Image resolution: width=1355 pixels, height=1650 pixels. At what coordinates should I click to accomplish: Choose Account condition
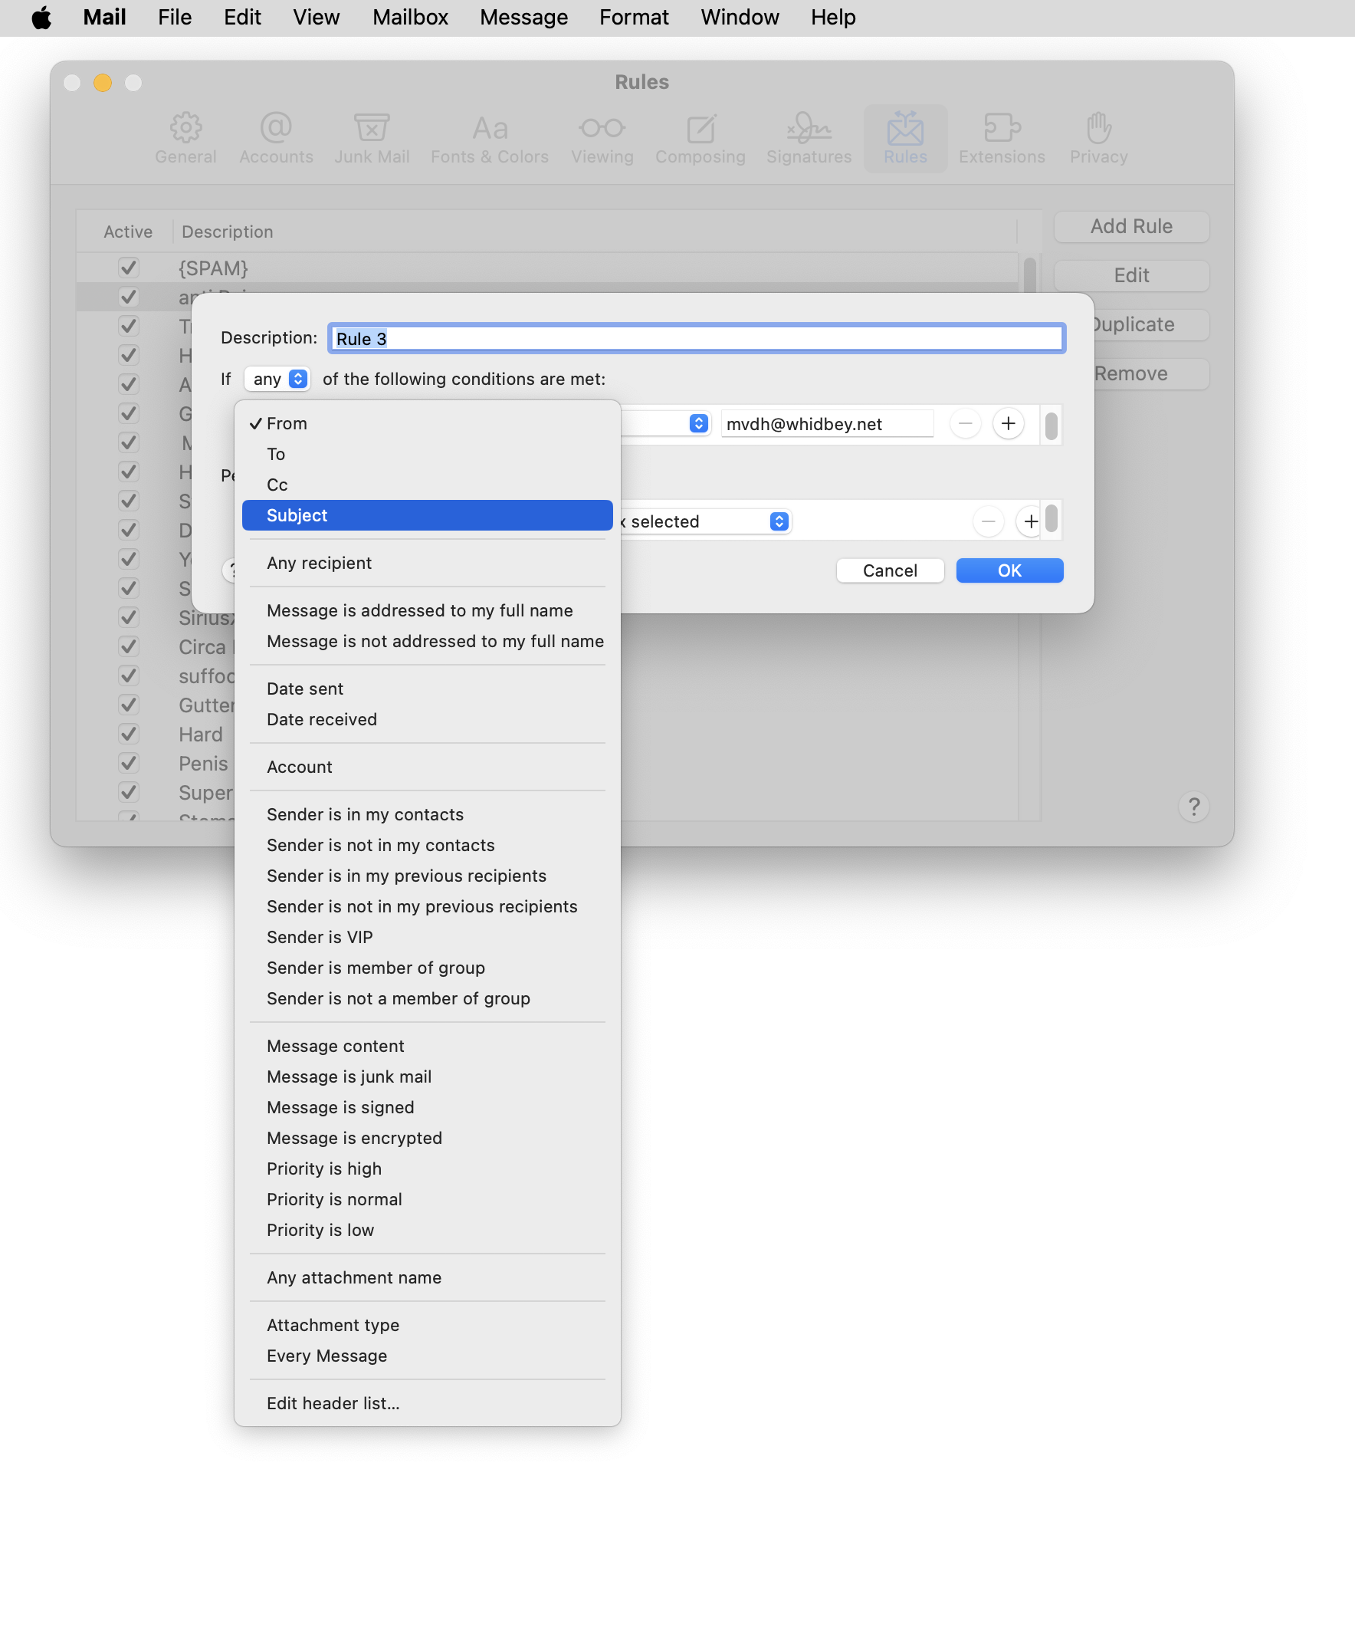tap(427, 767)
